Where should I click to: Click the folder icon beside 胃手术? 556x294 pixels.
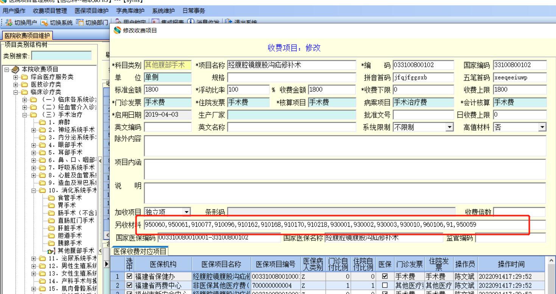[x=51, y=205]
